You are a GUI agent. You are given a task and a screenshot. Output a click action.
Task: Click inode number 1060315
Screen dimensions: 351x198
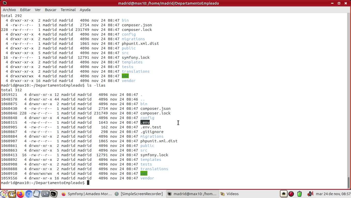coord(9,122)
